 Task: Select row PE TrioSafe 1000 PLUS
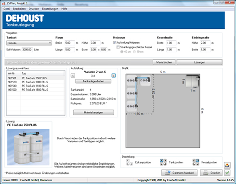click(x=36, y=82)
